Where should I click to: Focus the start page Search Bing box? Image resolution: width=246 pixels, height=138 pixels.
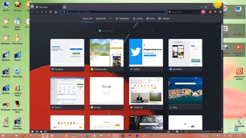pos(126,31)
